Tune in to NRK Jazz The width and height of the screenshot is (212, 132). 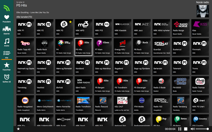pos(142,28)
